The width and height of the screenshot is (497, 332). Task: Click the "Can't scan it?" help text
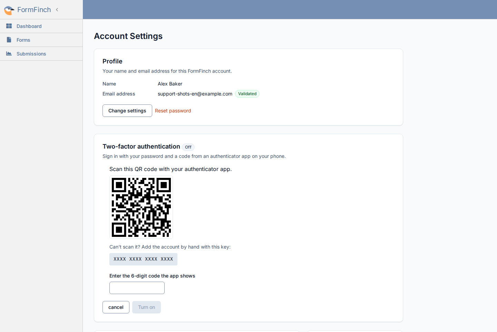pos(170,247)
